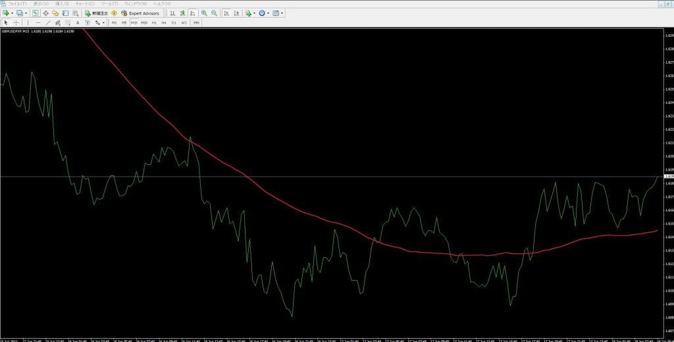Open the ファイル(F) menu
Image resolution: width=674 pixels, height=342 pixels.
18,4
